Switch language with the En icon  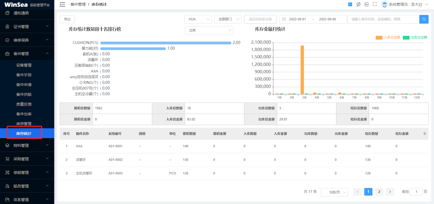tap(366, 4)
